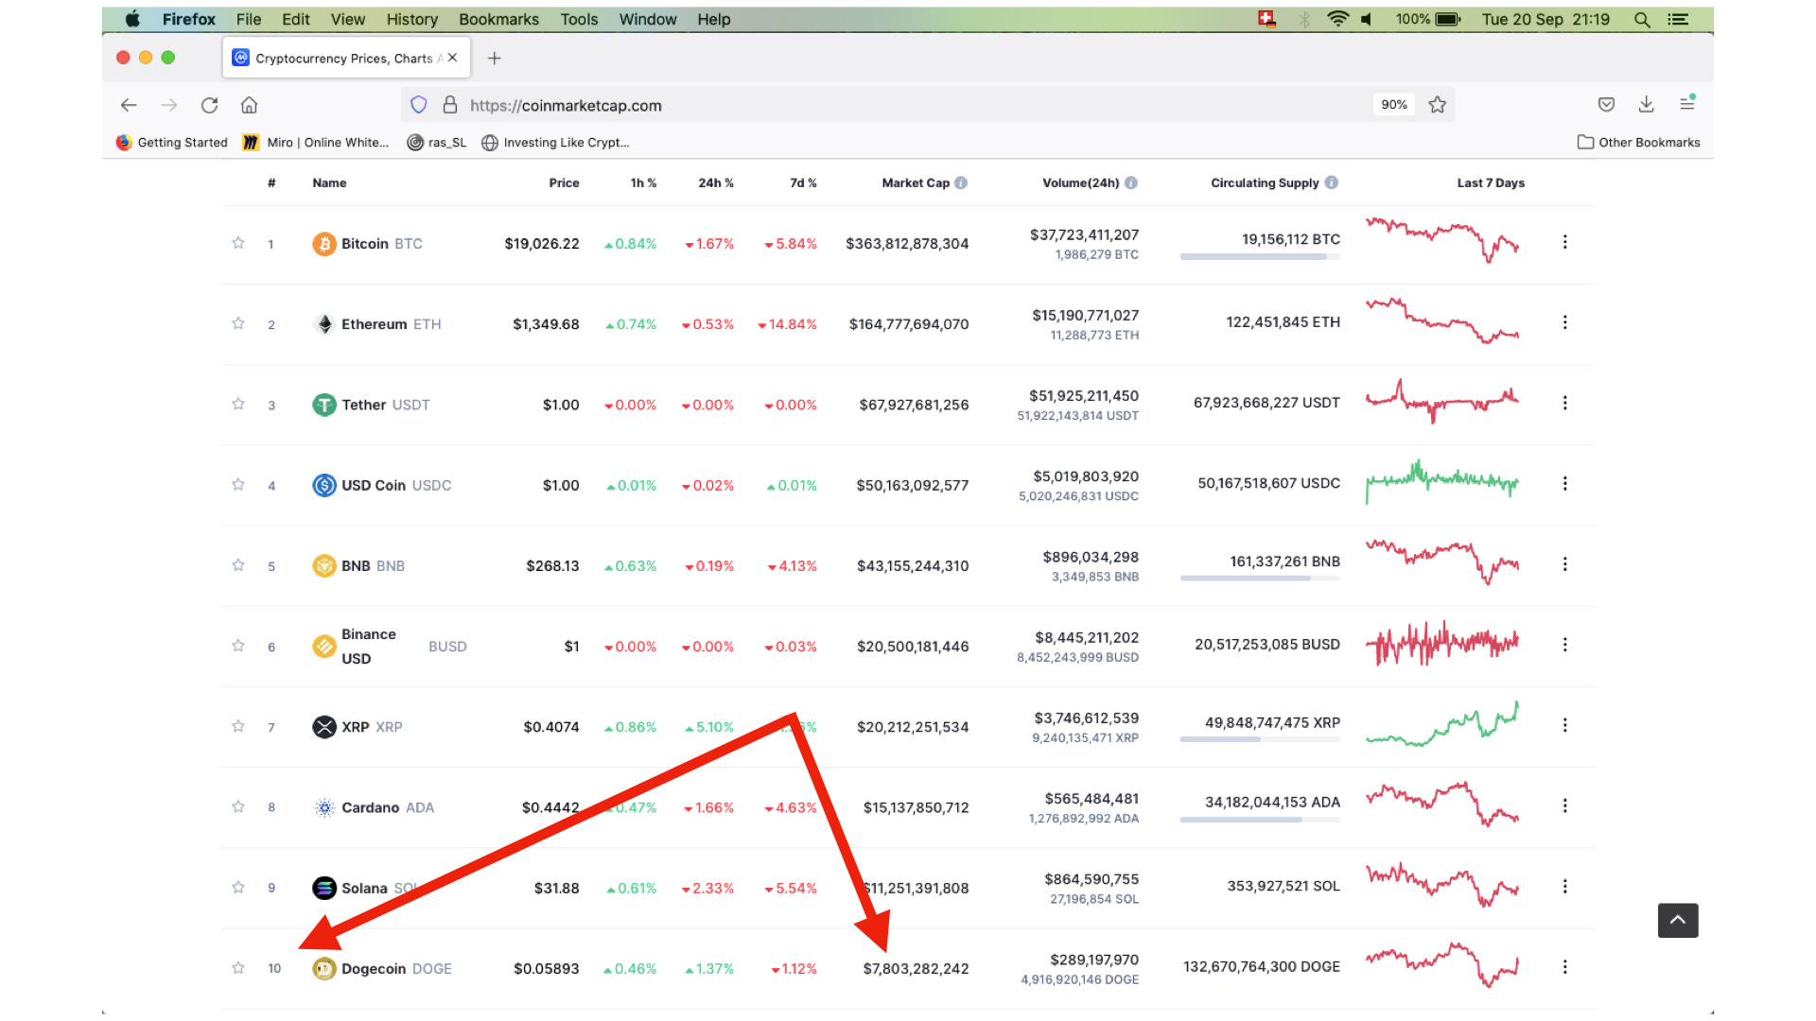Bookmark this page with the star icon

tap(1438, 105)
